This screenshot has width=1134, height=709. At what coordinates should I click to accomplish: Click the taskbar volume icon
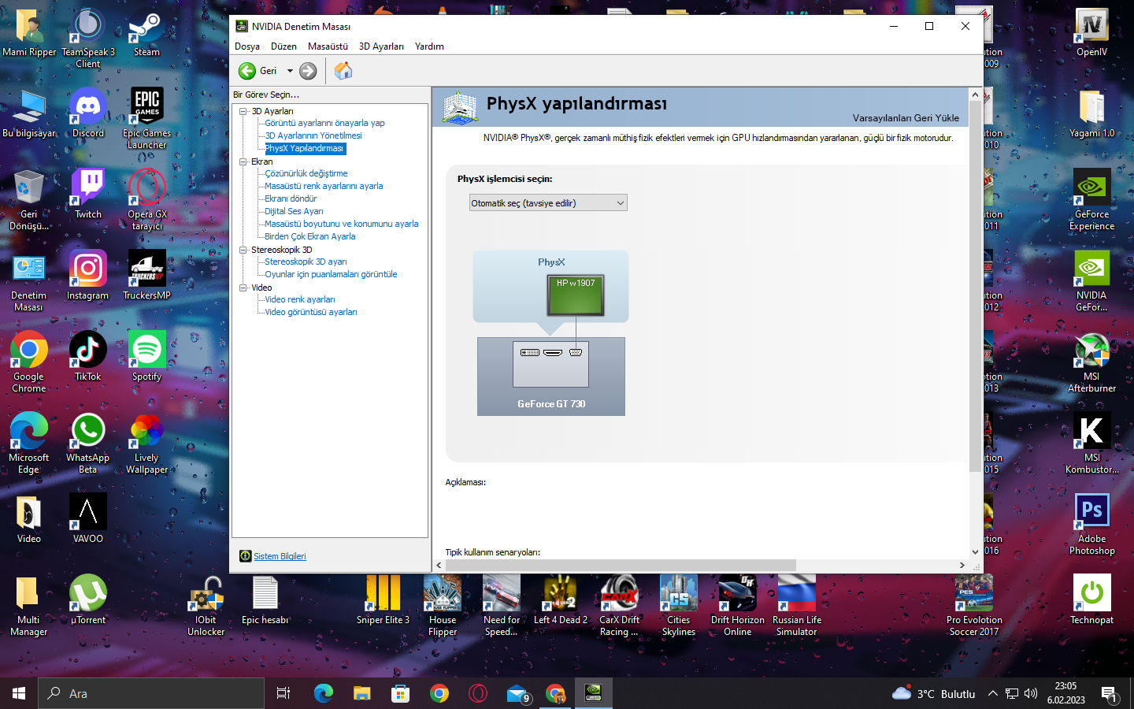click(x=1031, y=694)
